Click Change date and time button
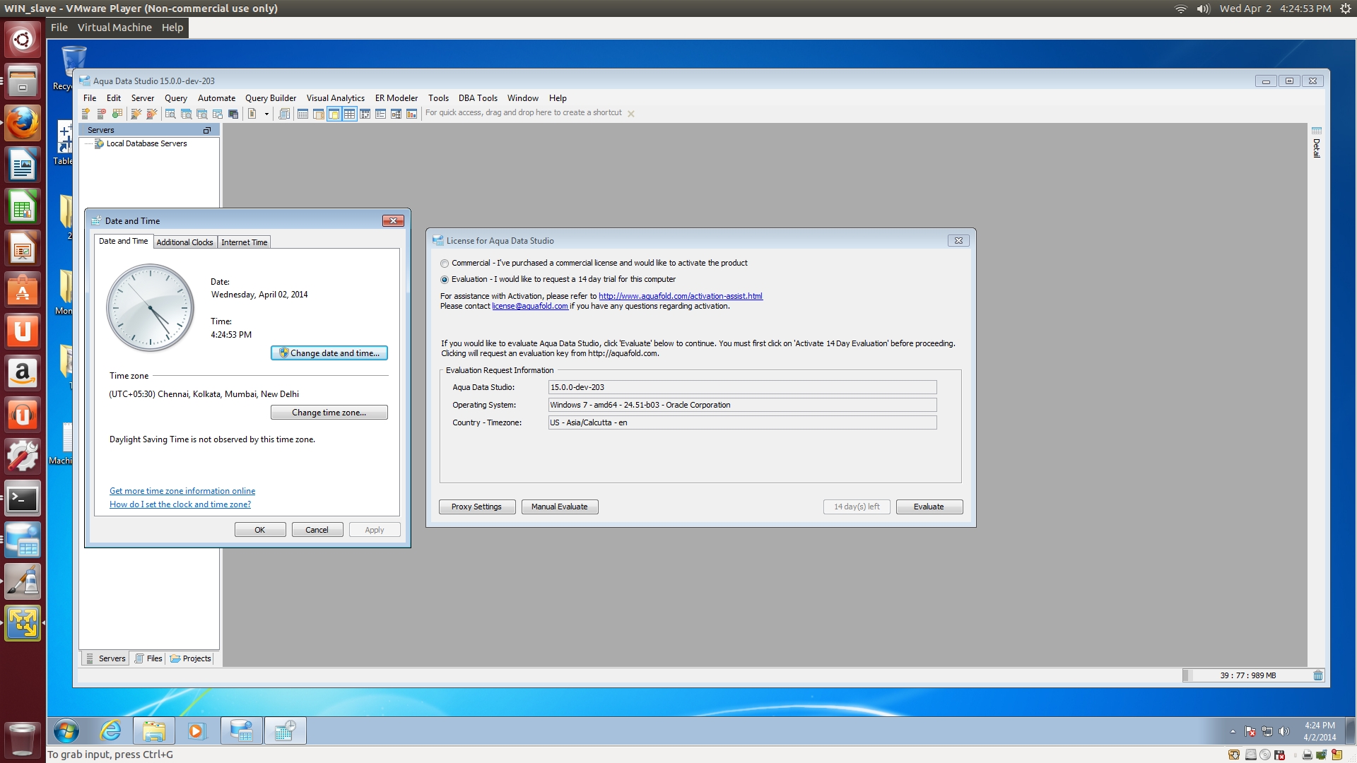This screenshot has height=763, width=1357. [329, 353]
